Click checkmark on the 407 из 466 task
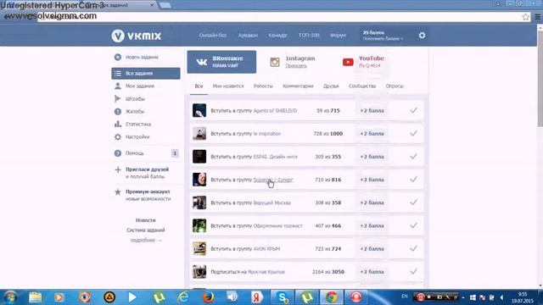This screenshot has width=543, height=305. [x=413, y=225]
